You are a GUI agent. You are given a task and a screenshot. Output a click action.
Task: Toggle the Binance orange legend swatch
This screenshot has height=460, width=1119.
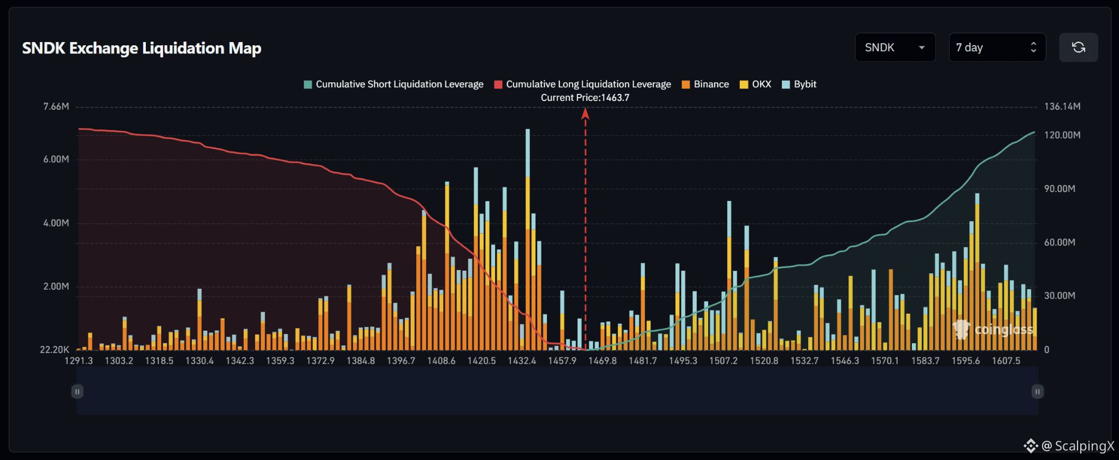(x=686, y=85)
